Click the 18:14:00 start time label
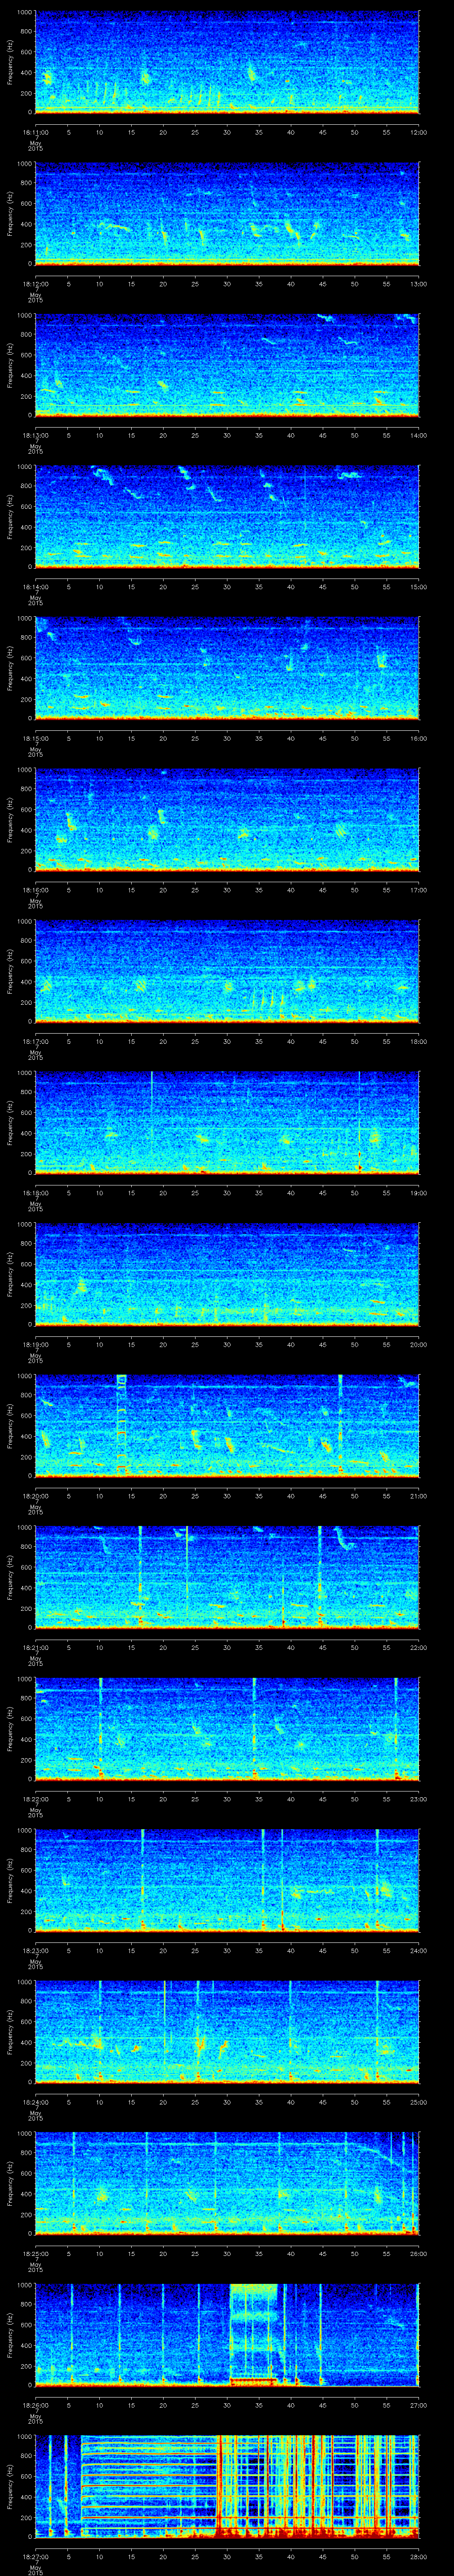The width and height of the screenshot is (454, 2576). (35, 587)
